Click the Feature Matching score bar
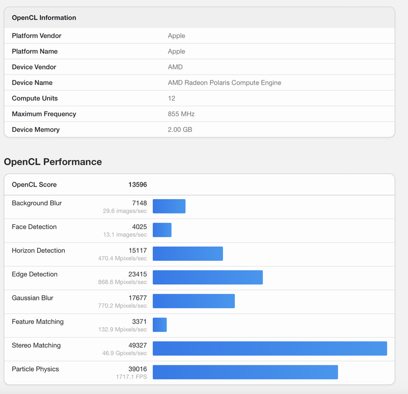Screen dimensions: 408x394 pos(160,325)
